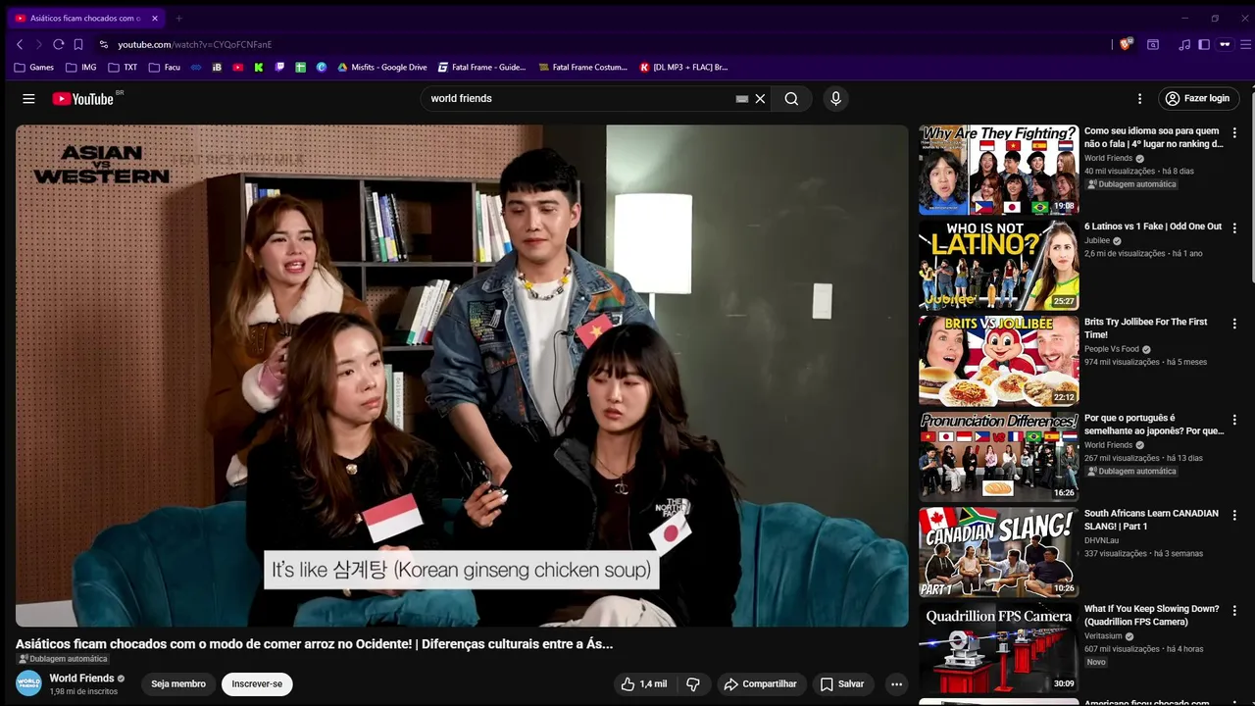Screen dimensions: 1255x706
Task: Open the virtual keyboard icon in search box
Action: coord(742,98)
